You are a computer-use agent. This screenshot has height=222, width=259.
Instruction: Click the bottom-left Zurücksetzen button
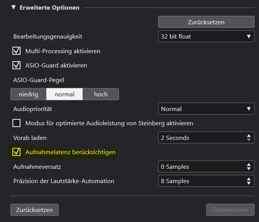click(x=34, y=210)
